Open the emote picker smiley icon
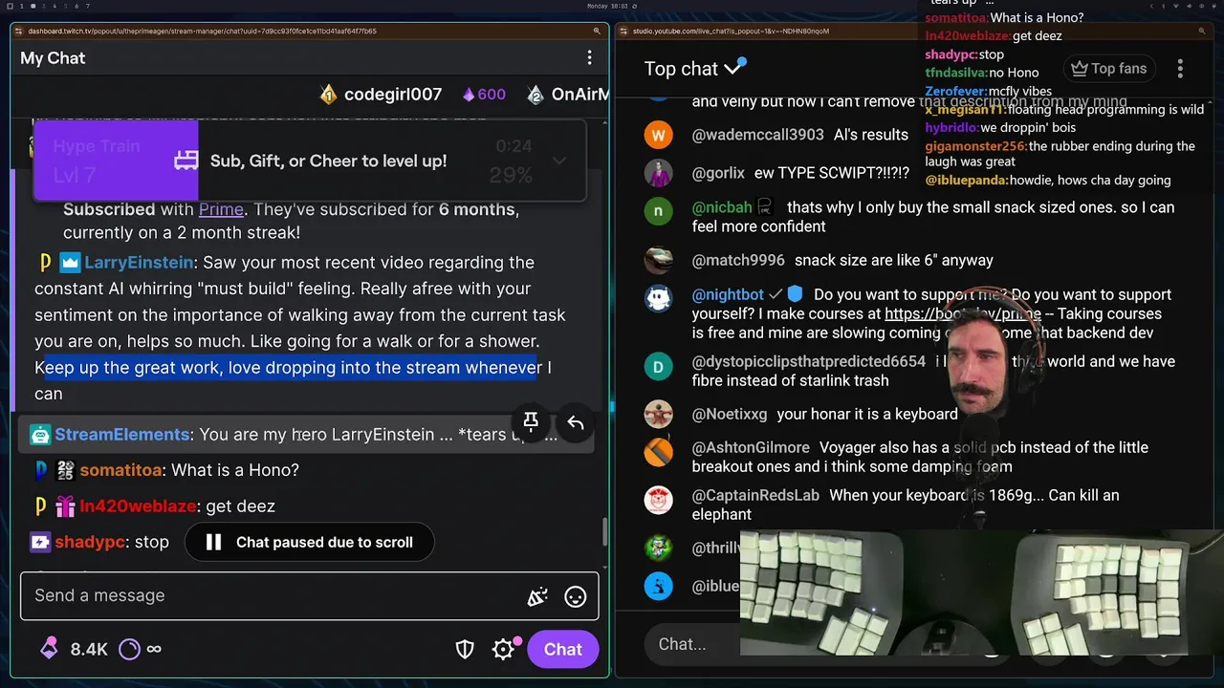Image resolution: width=1224 pixels, height=688 pixels. [x=575, y=596]
